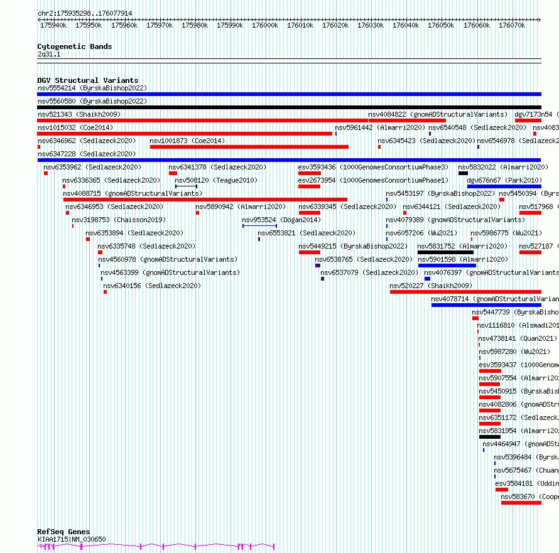This screenshot has height=553, width=559.
Task: Click nsv4078714 variant label
Action: [x=495, y=299]
